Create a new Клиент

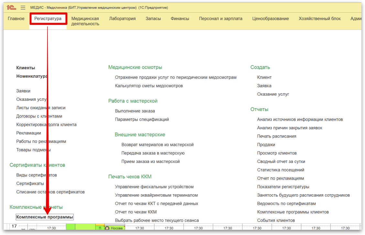[x=264, y=77]
